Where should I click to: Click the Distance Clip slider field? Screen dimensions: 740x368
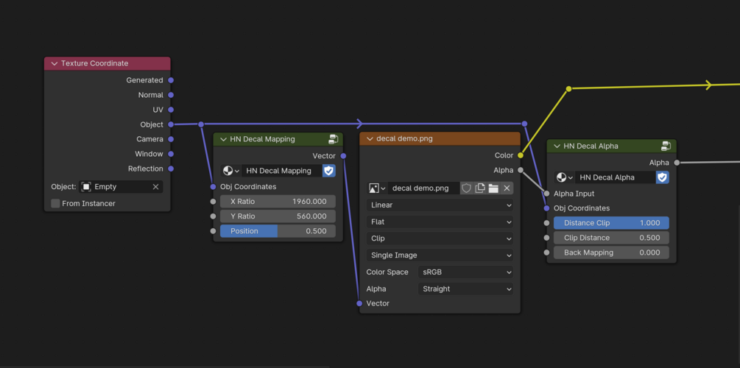click(611, 223)
